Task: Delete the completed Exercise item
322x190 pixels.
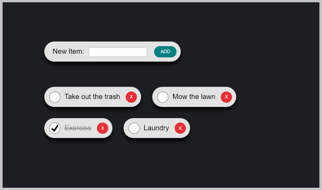Action: point(102,128)
